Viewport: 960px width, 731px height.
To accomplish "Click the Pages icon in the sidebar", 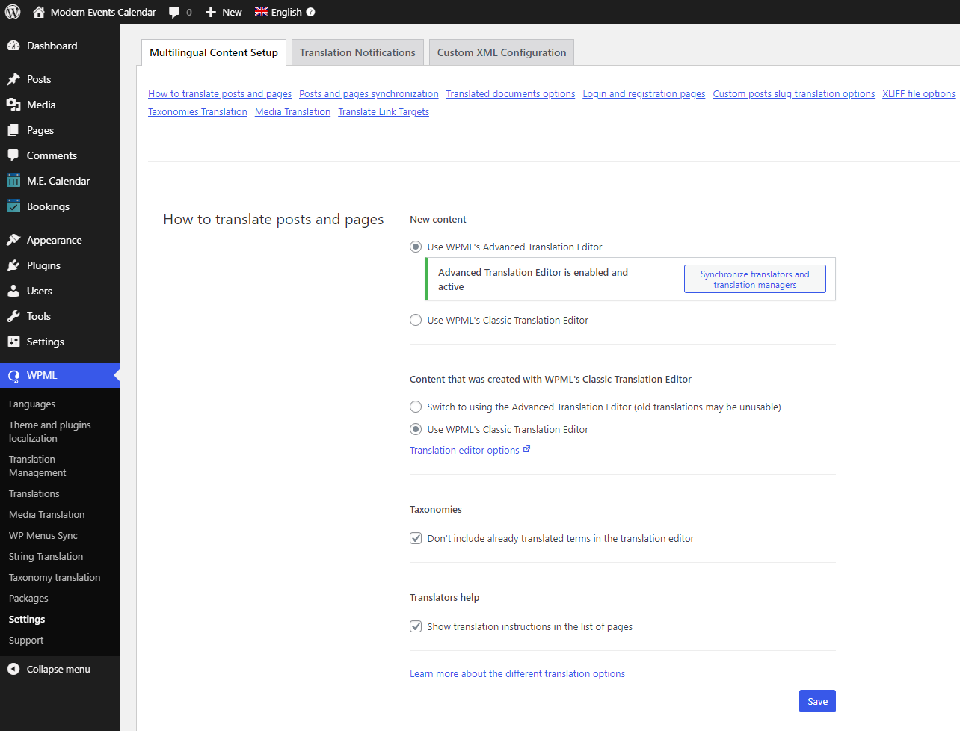I will pyautogui.click(x=13, y=130).
